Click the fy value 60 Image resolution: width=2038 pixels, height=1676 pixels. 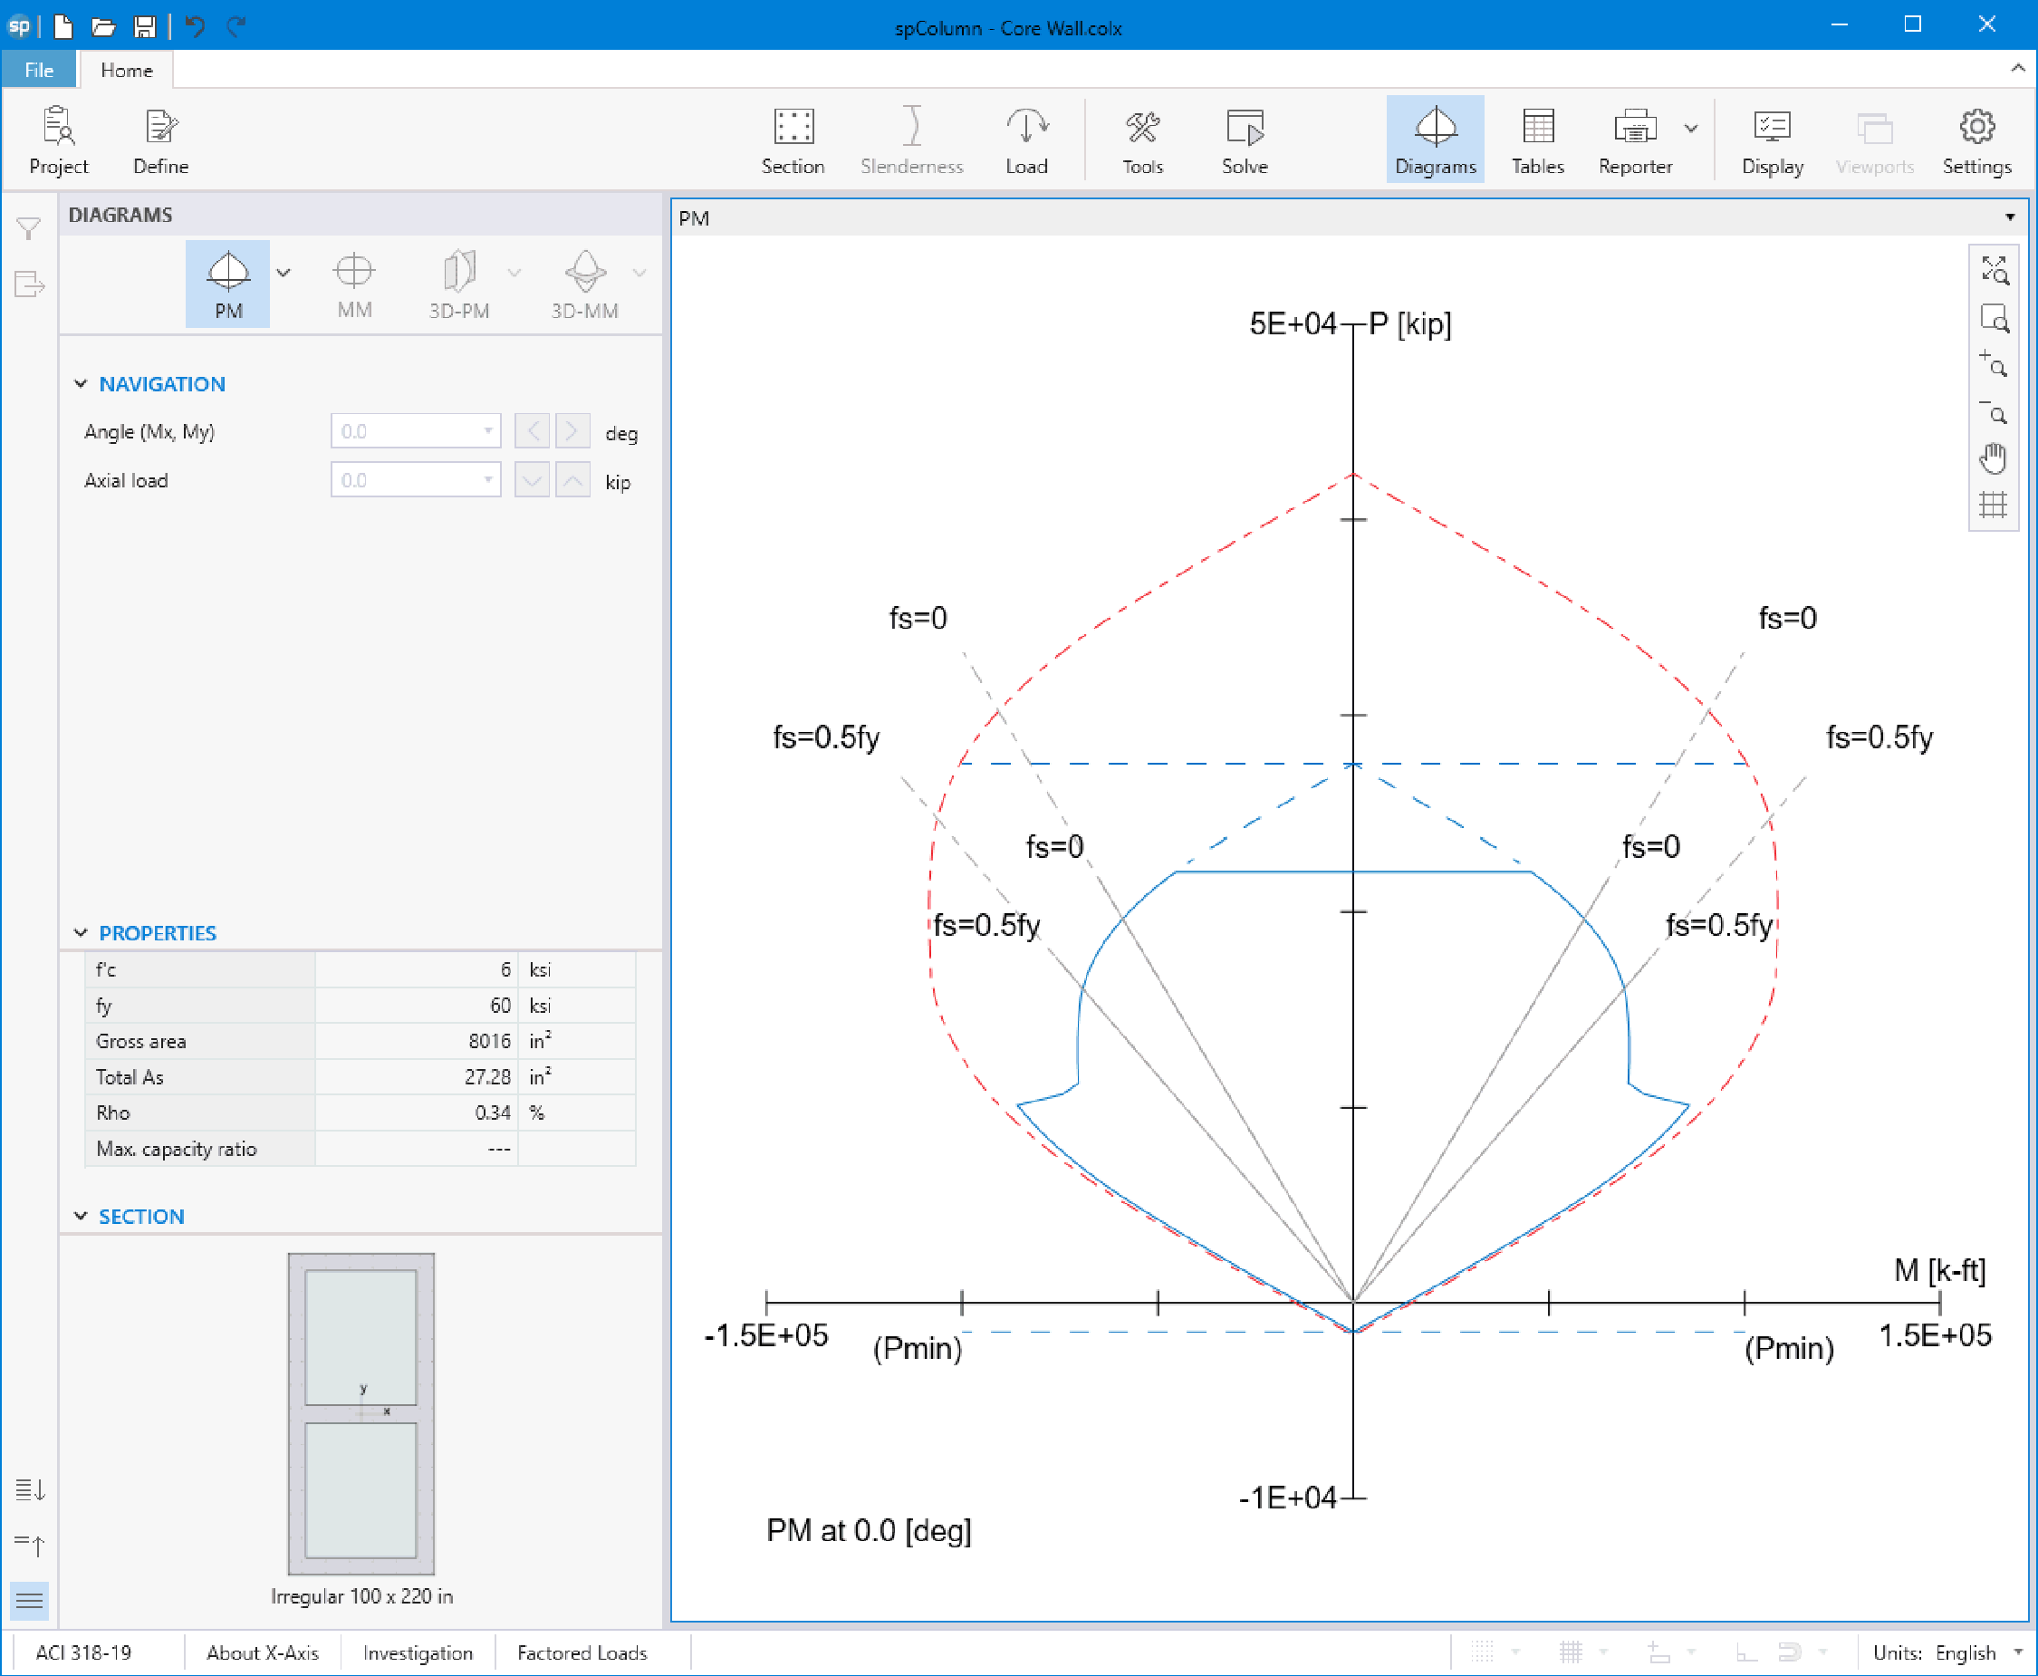tap(500, 1006)
